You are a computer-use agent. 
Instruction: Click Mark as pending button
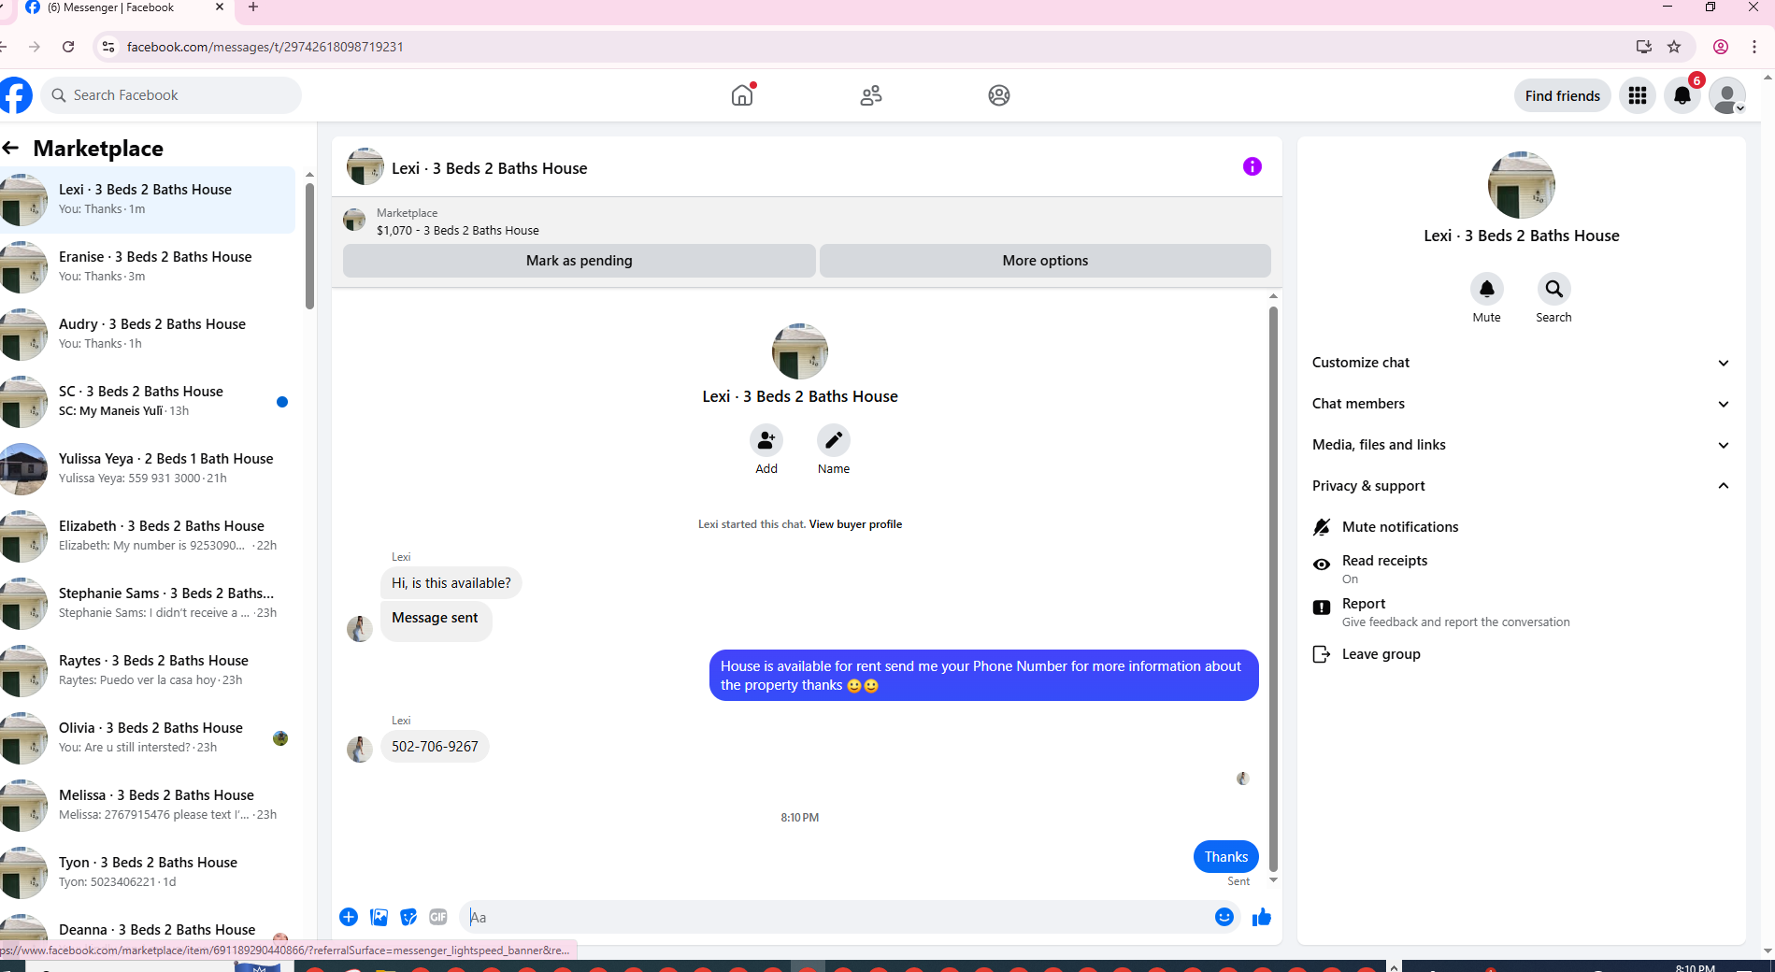[580, 261]
